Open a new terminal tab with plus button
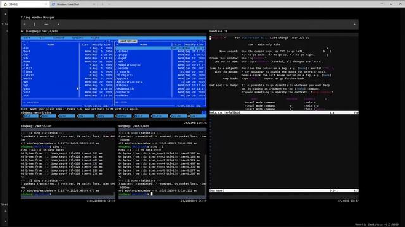 click(x=103, y=4)
